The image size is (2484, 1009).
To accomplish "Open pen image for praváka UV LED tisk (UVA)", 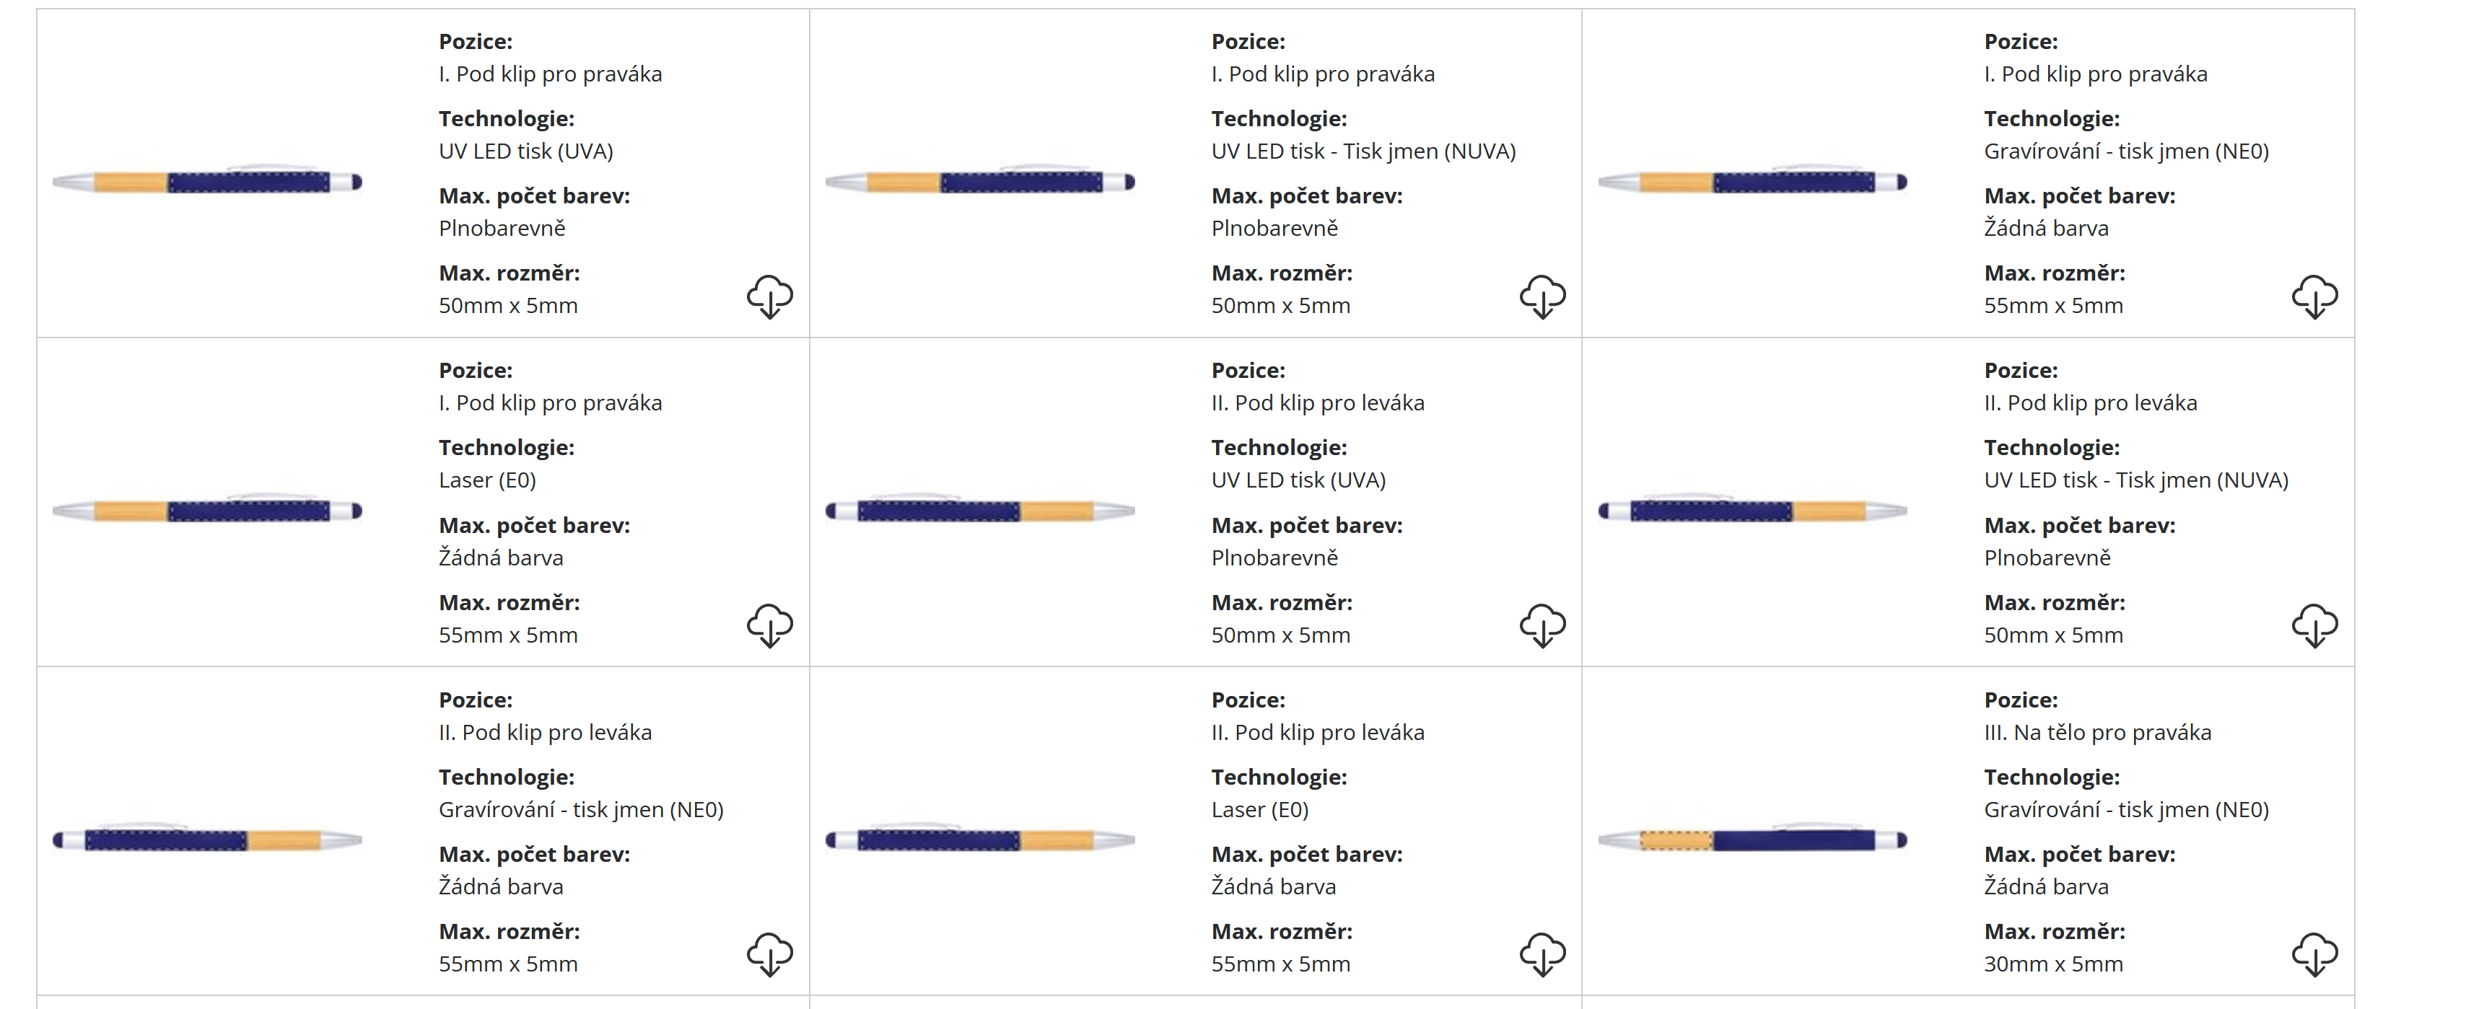I will pos(207,181).
